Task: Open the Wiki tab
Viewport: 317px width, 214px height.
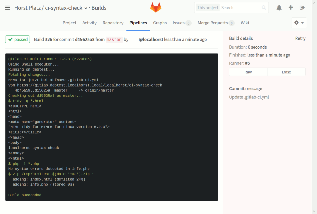Action: coord(245,23)
